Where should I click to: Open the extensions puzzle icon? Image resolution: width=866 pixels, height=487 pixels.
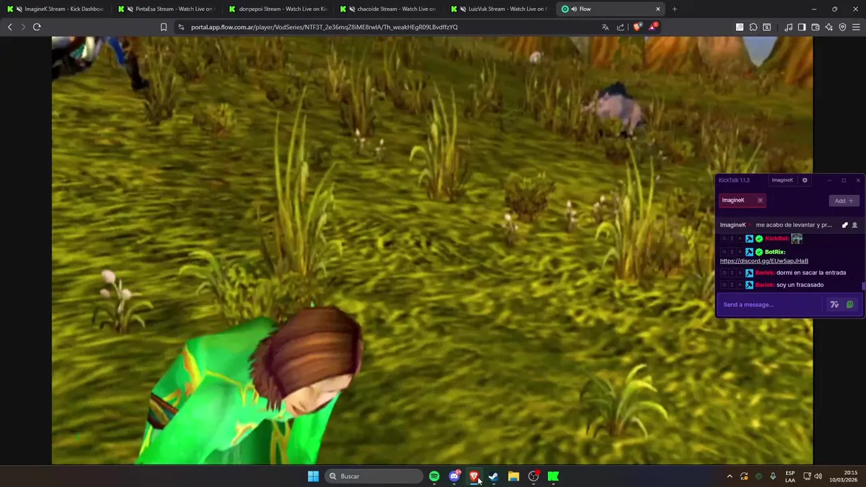[753, 27]
